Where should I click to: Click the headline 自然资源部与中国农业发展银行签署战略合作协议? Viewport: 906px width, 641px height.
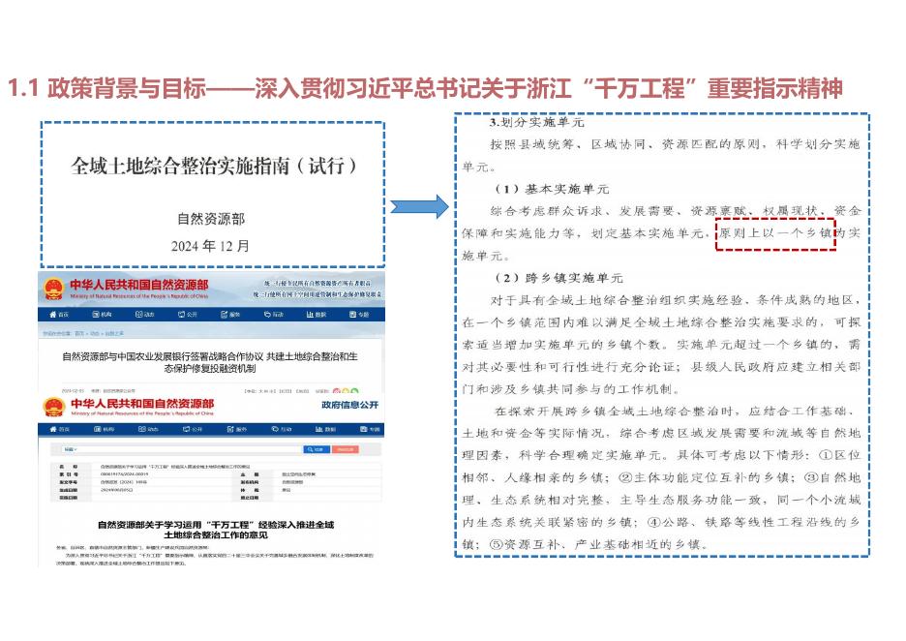(163, 356)
